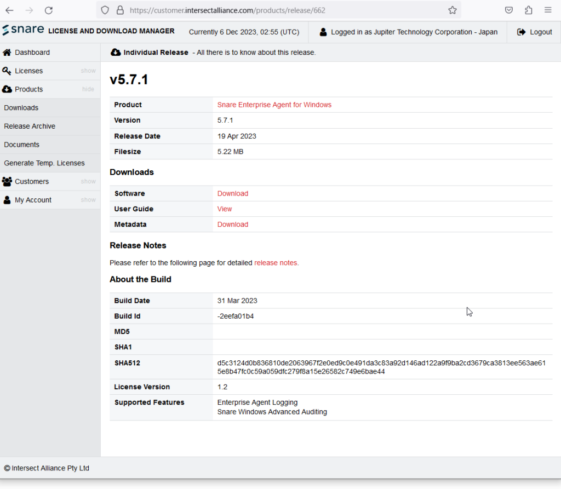Click the Filesize value 5.22 MB
Image resolution: width=561 pixels, height=489 pixels.
231,152
